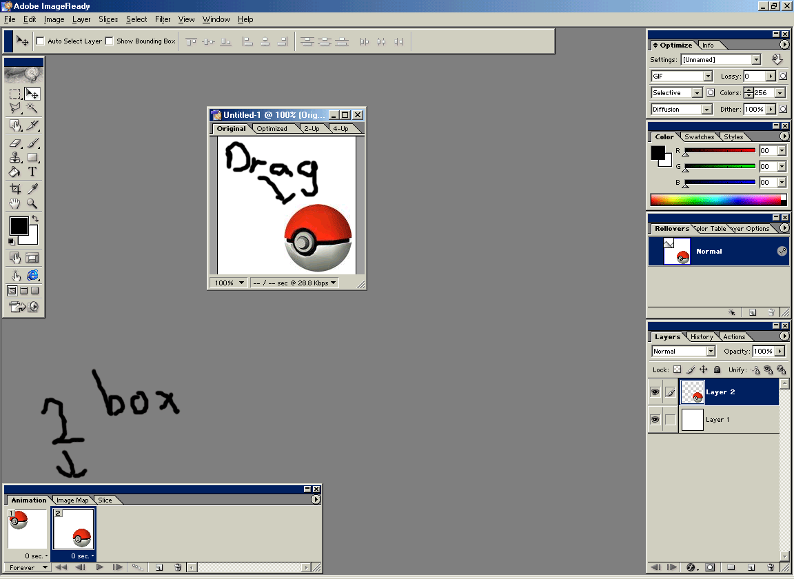The image size is (794, 579).
Task: Play the animation
Action: coord(100,567)
